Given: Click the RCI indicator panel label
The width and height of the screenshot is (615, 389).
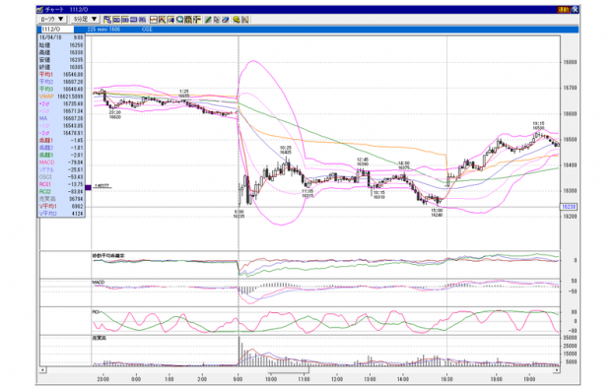Looking at the screenshot, I should pos(97,312).
